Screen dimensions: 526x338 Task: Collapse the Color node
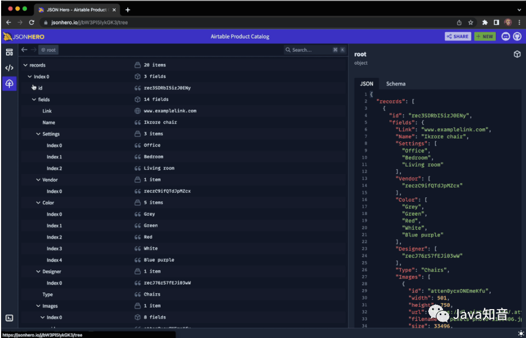point(38,203)
